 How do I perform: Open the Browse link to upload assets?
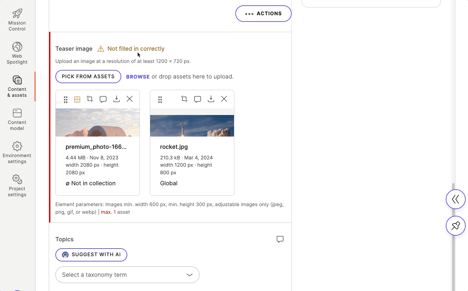click(138, 77)
